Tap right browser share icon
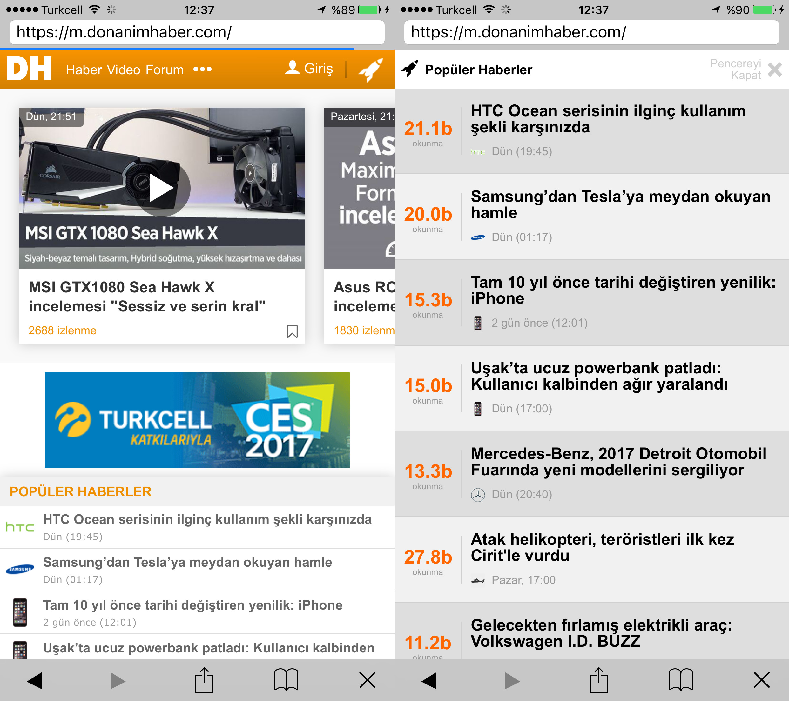The image size is (789, 701). 599,679
